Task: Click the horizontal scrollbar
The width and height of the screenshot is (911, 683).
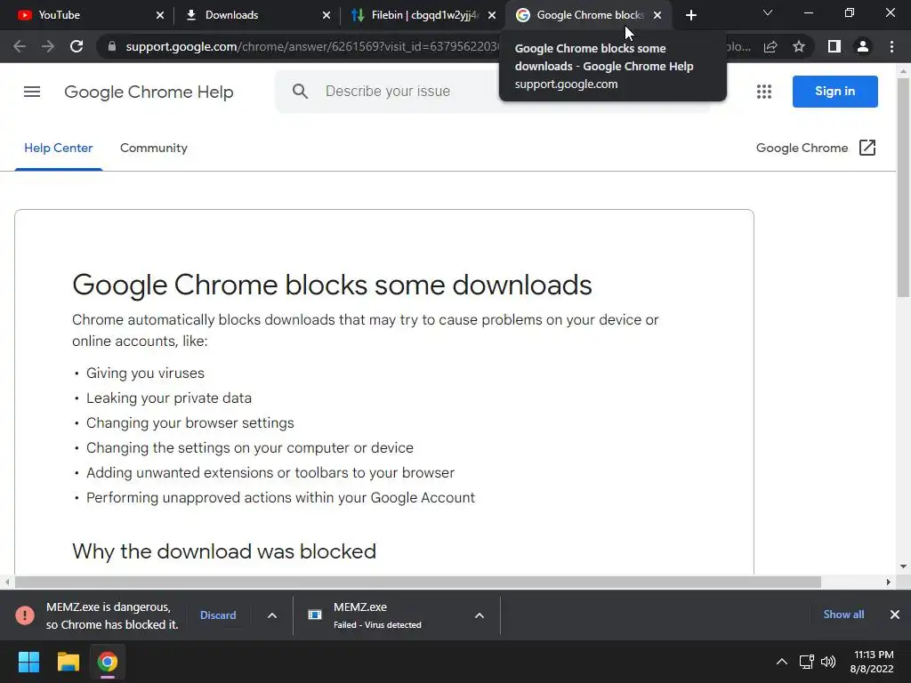Action: click(x=418, y=582)
